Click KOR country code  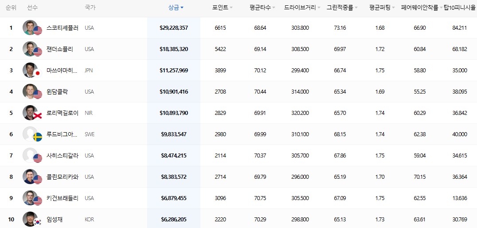(x=90, y=220)
